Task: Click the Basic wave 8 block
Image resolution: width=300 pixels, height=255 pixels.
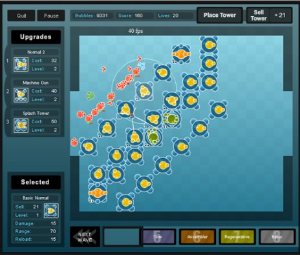Action: pos(277,237)
